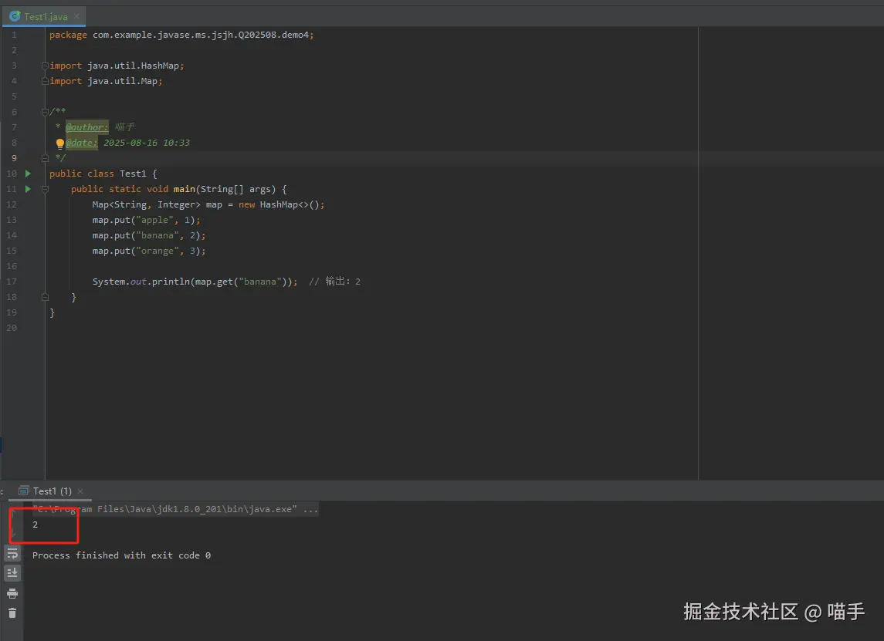The width and height of the screenshot is (884, 641).
Task: Click the java.exe command line in console
Action: [x=175, y=509]
